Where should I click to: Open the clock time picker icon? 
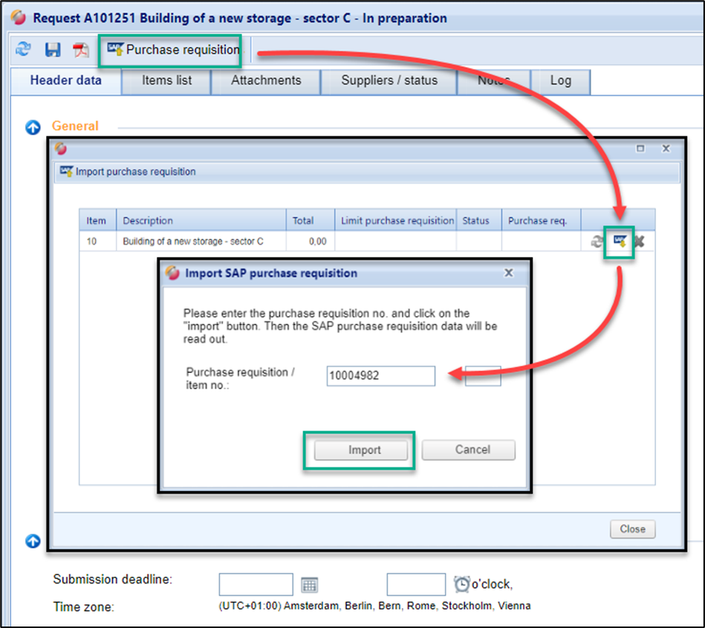(461, 585)
